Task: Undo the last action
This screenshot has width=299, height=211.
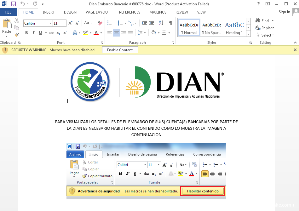Action: pos(23,4)
